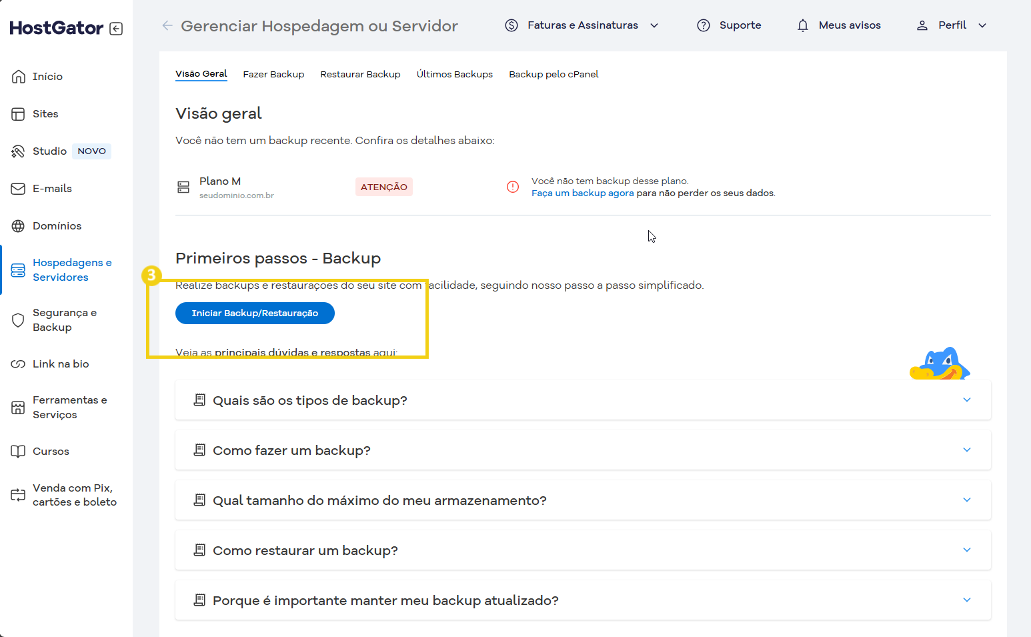This screenshot has width=1031, height=637.
Task: Open Sites in the sidebar
Action: [45, 114]
